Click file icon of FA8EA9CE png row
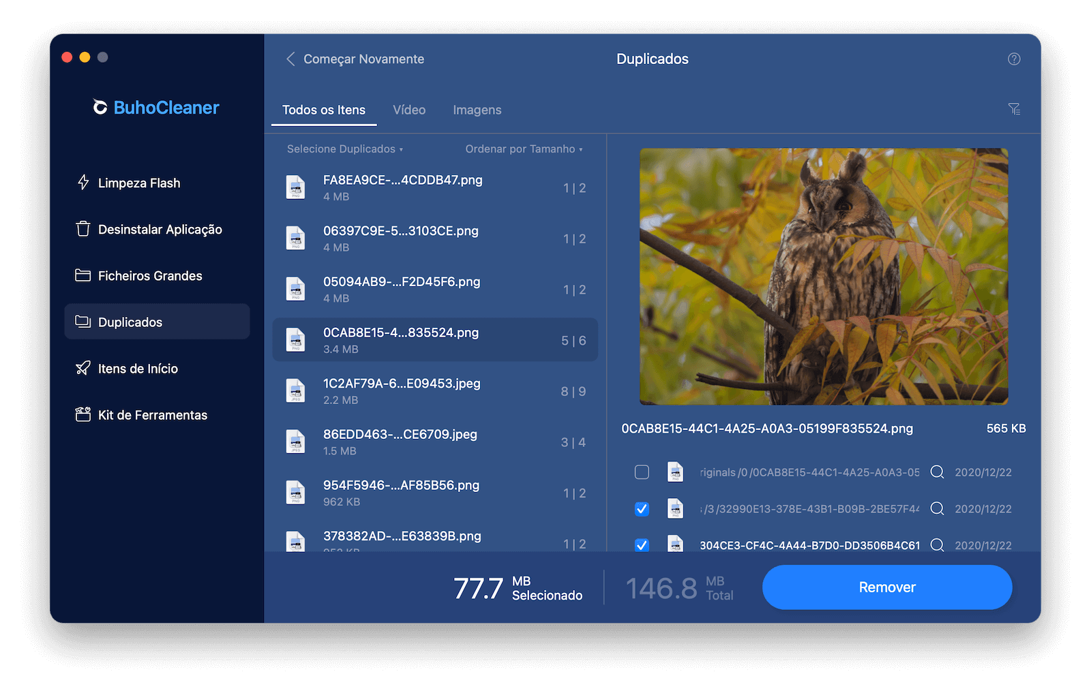Image resolution: width=1091 pixels, height=689 pixels. click(295, 187)
